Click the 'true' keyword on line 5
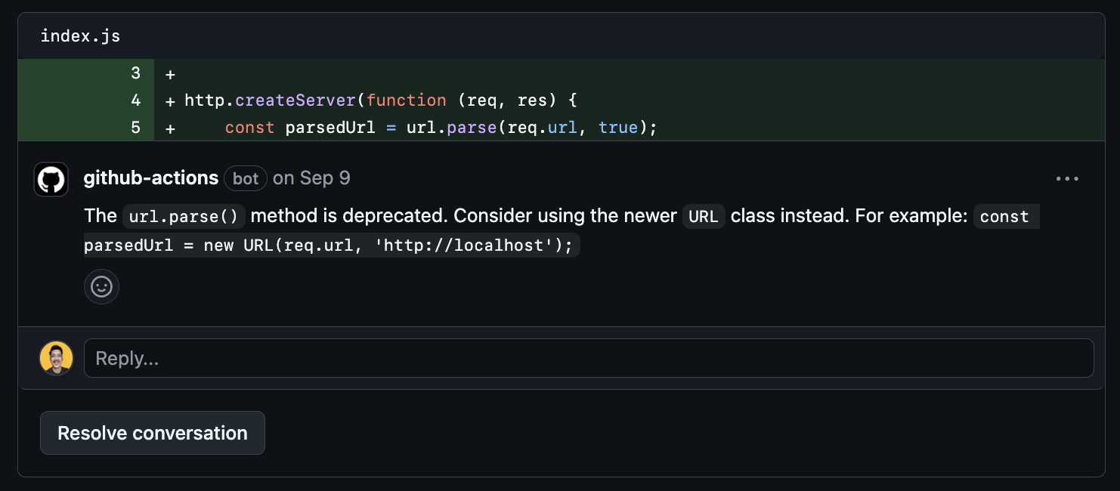Screen dimensions: 1120x491 [x=618, y=128]
